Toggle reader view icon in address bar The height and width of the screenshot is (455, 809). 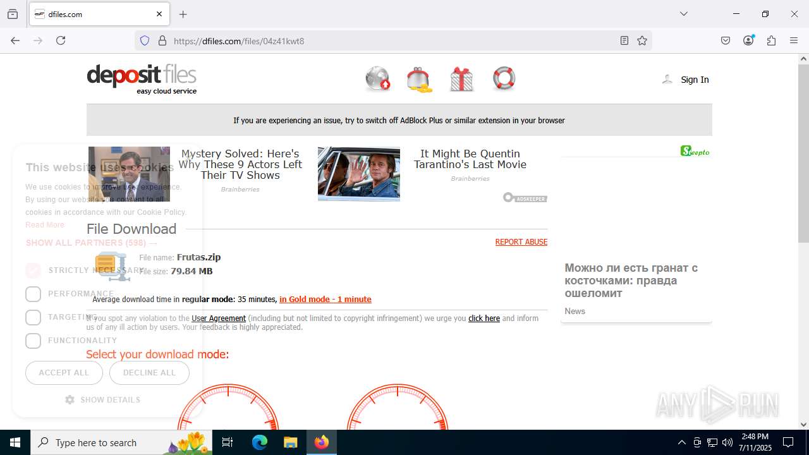click(x=624, y=40)
